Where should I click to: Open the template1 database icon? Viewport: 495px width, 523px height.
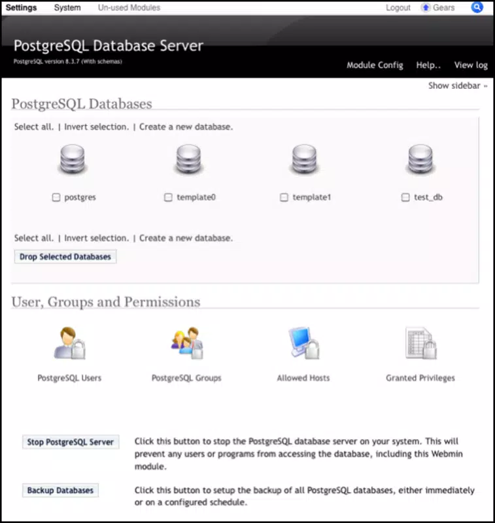coord(304,160)
